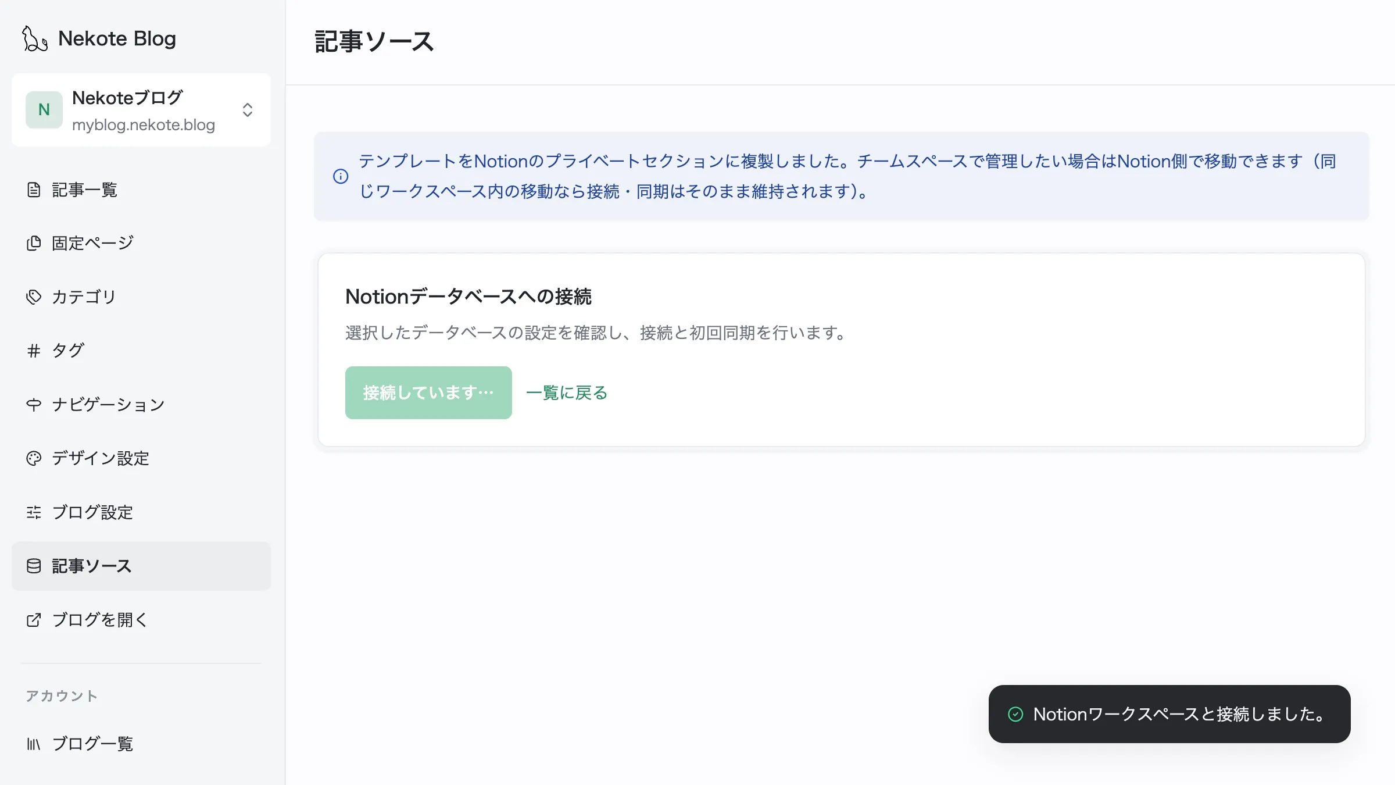Screen dimensions: 1395x785
Task: Click the tag-label icon beside カテゴリ
Action: [x=34, y=297]
